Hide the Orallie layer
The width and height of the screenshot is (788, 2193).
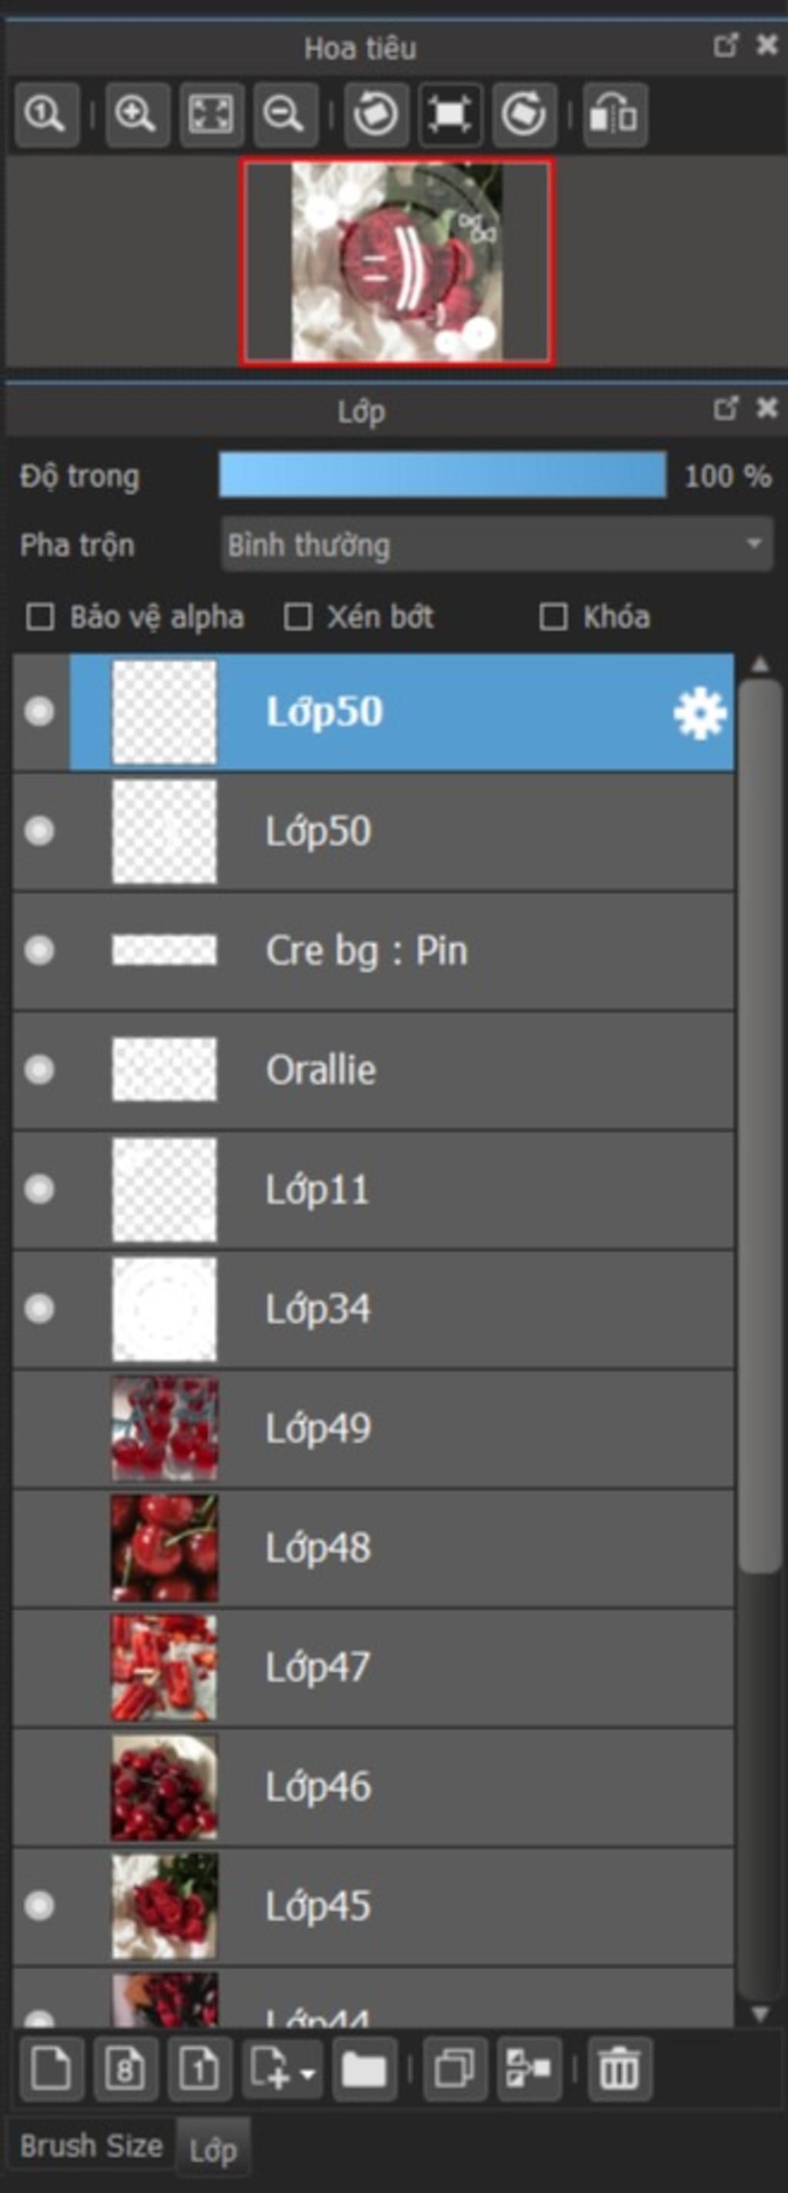point(39,1070)
